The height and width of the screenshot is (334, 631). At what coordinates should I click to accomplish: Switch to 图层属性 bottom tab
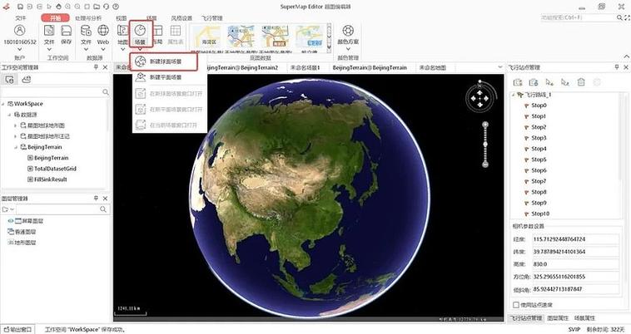point(558,318)
